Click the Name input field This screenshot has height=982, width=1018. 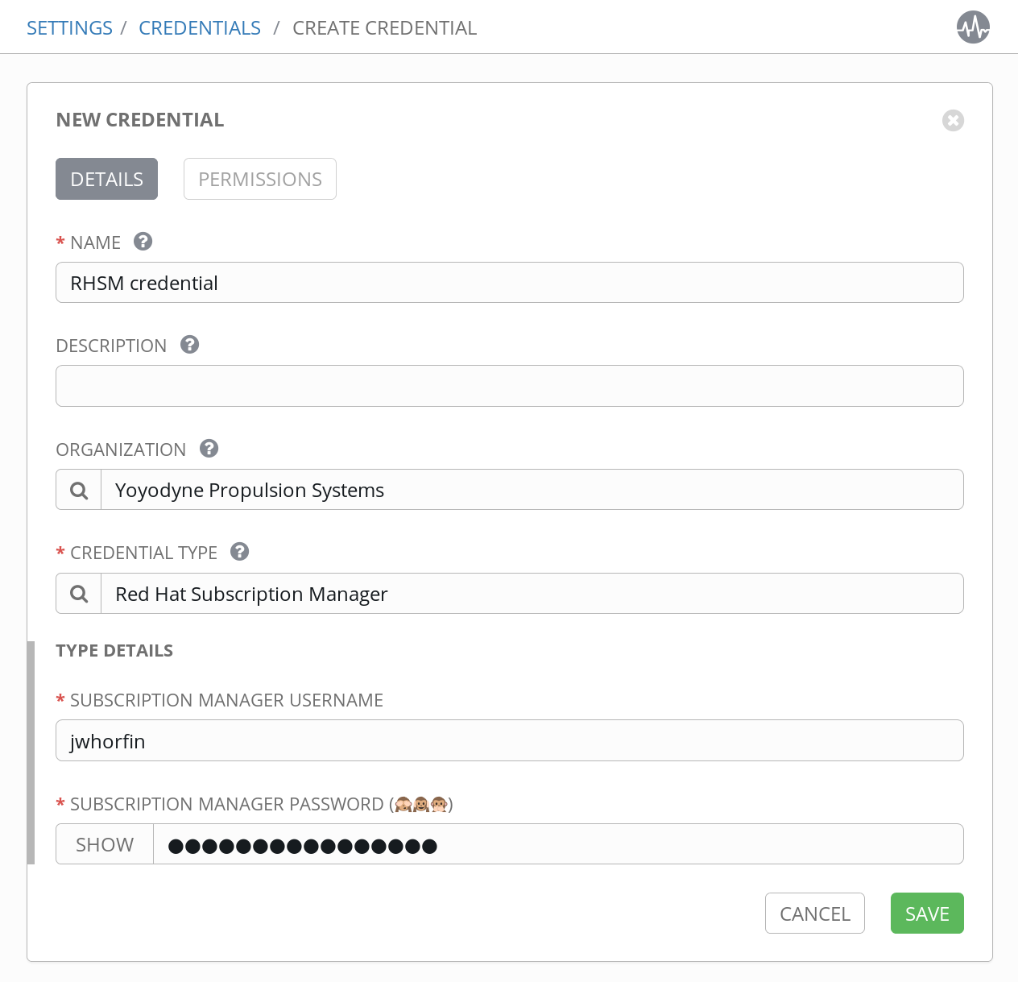point(509,283)
